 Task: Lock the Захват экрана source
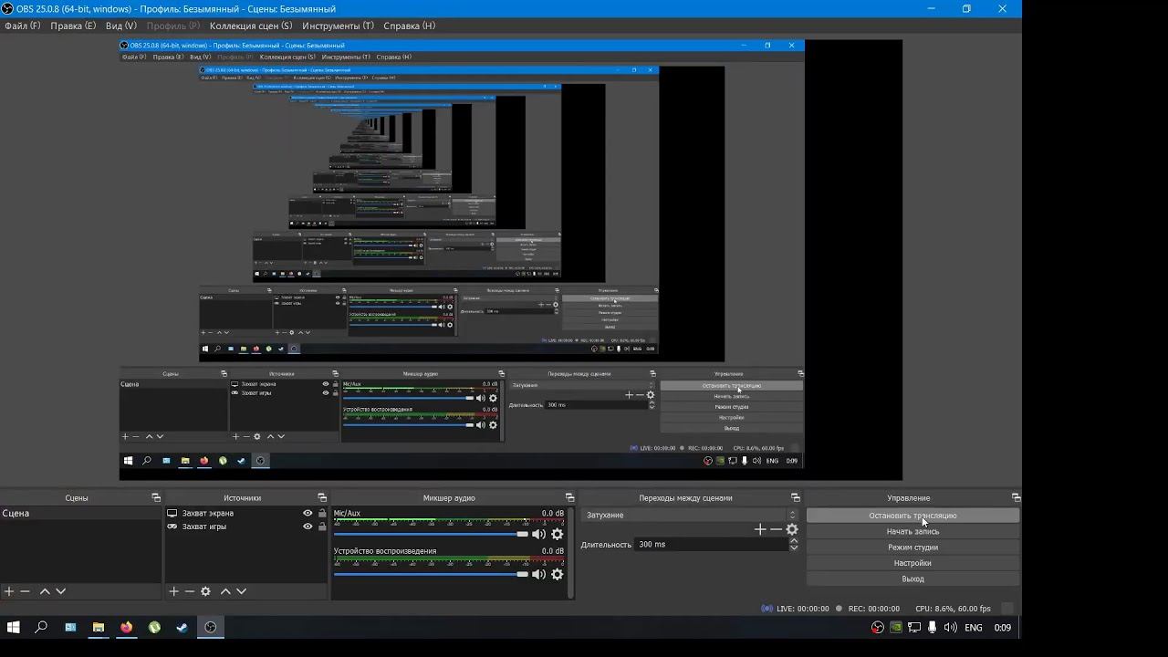tap(322, 513)
